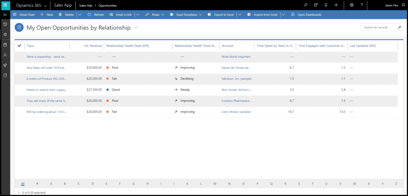
Task: Click the help question mark icon
Action: [x=361, y=5]
